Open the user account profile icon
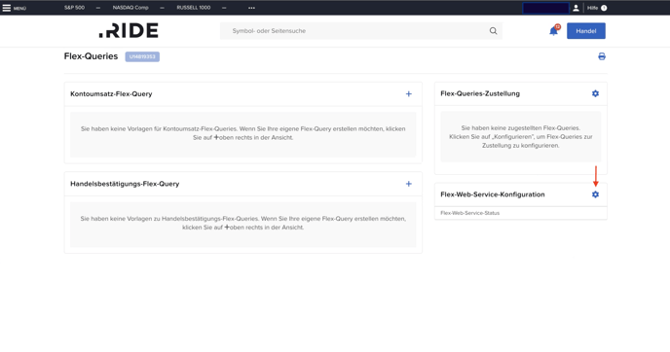Image resolution: width=670 pixels, height=352 pixels. [x=576, y=8]
